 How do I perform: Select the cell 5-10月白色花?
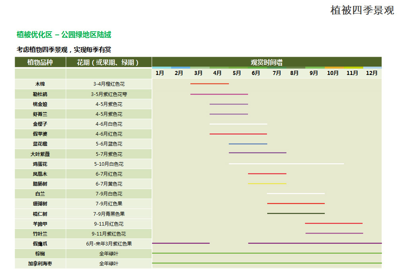coord(109,164)
